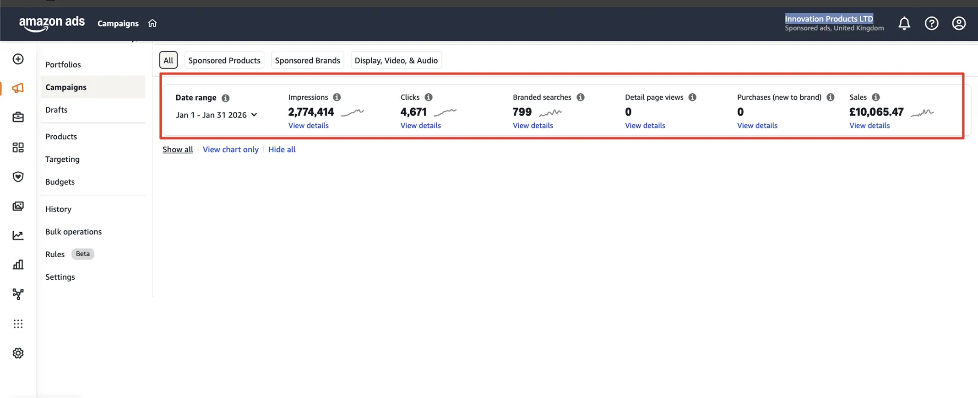View details for Branded searches
The width and height of the screenshot is (978, 398).
(x=532, y=125)
